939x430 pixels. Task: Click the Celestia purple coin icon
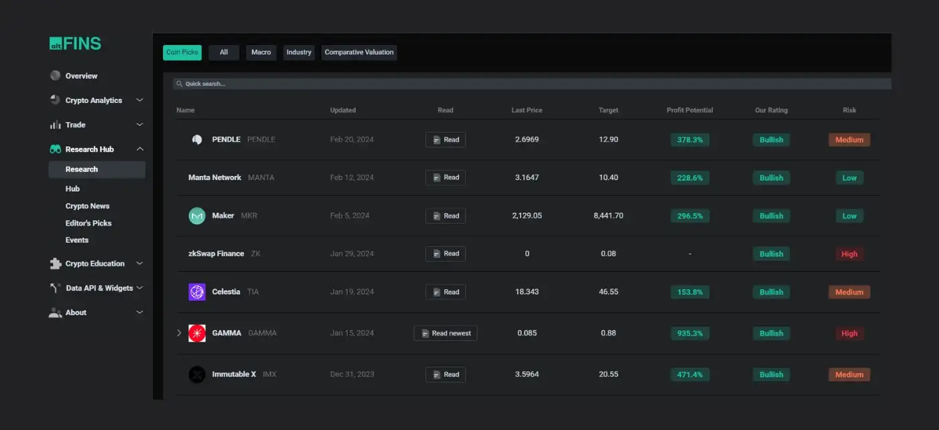(197, 292)
